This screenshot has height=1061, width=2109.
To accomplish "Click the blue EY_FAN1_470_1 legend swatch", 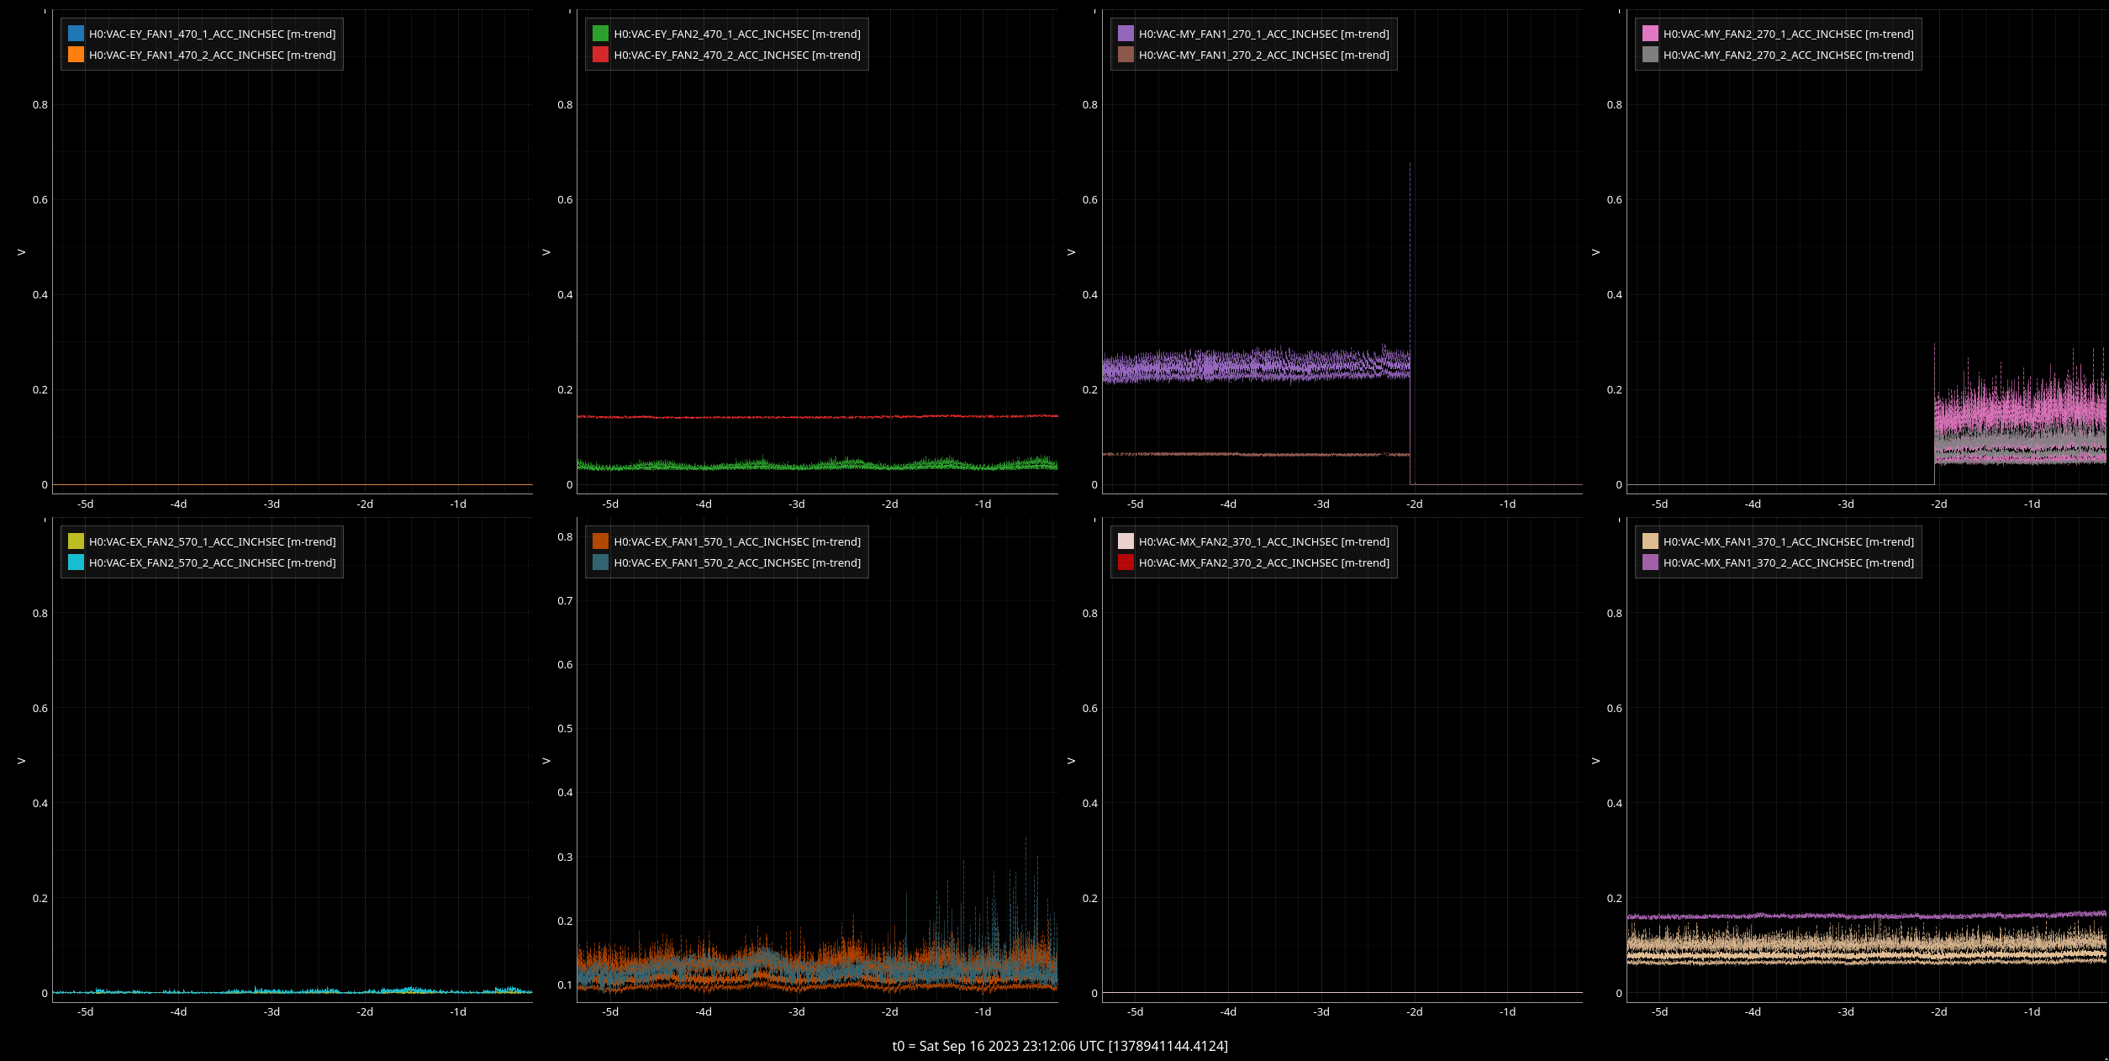I will coord(76,34).
